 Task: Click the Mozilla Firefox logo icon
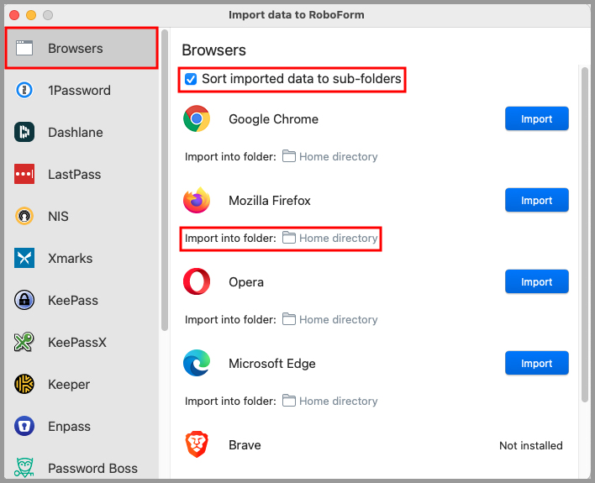[x=197, y=201]
